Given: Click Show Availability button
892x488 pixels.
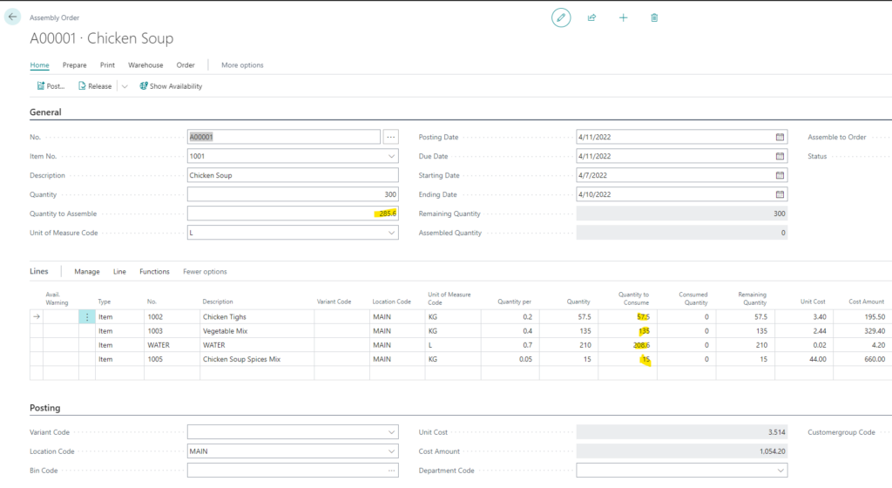Looking at the screenshot, I should 171,86.
